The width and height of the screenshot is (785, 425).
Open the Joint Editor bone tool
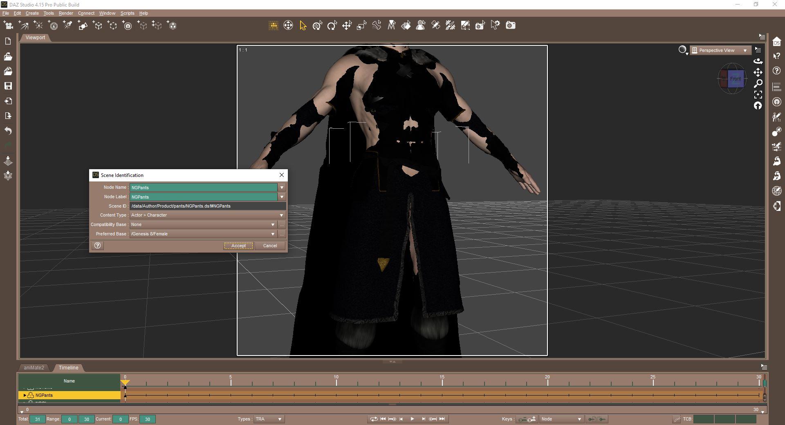click(x=376, y=26)
